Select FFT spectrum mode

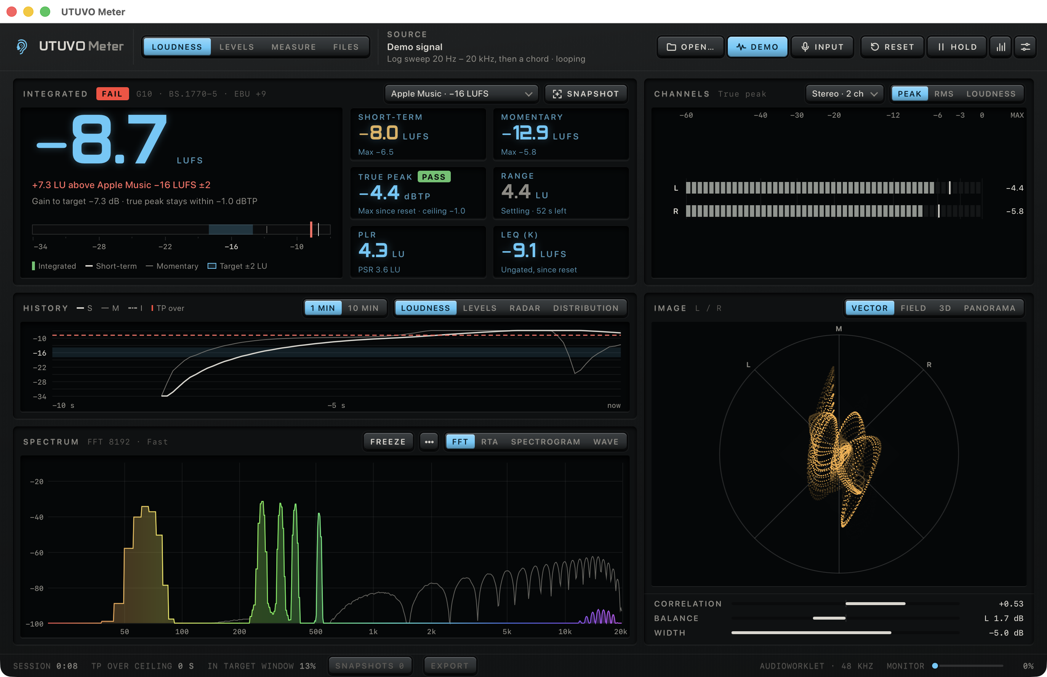tap(460, 442)
